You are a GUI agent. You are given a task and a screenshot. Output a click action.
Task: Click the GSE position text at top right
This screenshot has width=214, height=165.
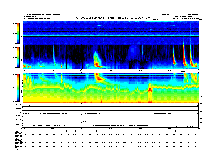pos(186,18)
